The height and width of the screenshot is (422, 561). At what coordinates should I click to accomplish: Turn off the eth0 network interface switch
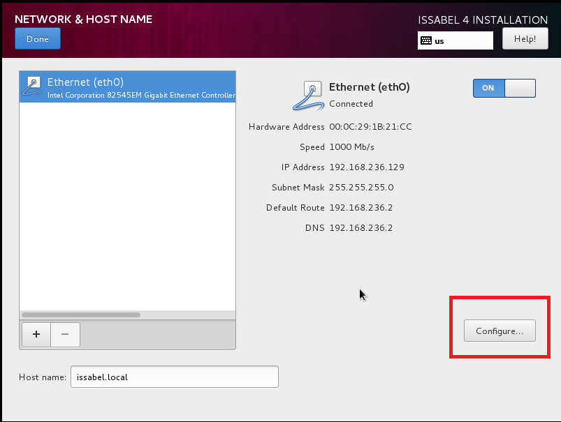pos(520,88)
